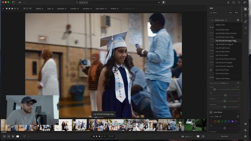
Task: Switch to photo grid view
Action: click(x=4, y=136)
